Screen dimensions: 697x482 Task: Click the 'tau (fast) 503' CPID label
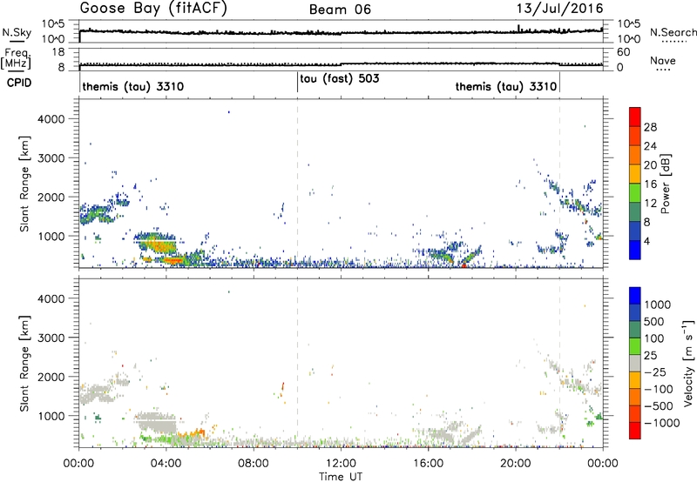pos(340,79)
